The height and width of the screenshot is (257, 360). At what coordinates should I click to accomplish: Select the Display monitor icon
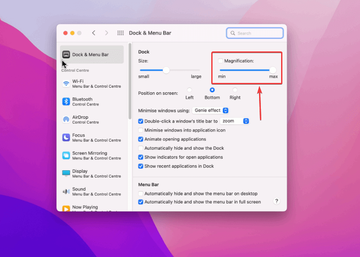[x=66, y=173]
